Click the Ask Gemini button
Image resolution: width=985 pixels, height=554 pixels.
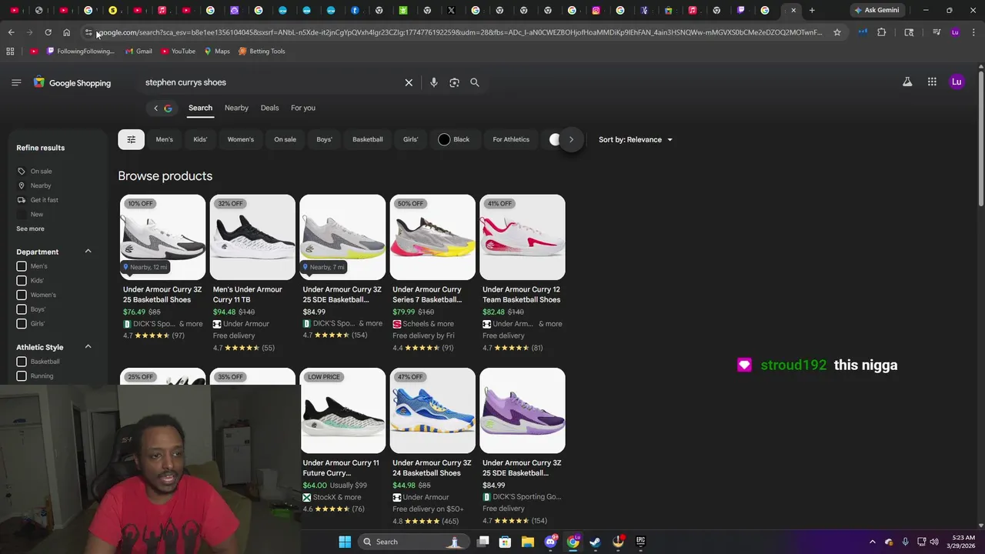pyautogui.click(x=876, y=10)
